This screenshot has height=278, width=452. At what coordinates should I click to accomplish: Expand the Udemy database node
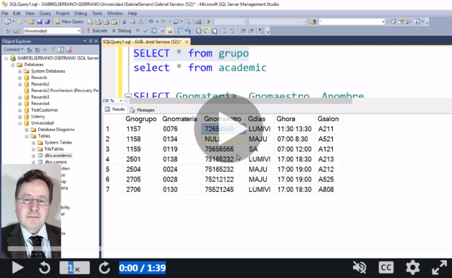coord(20,117)
